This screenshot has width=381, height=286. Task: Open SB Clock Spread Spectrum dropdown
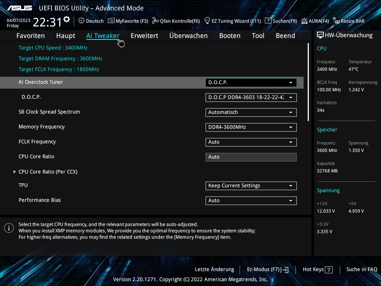pos(251,112)
